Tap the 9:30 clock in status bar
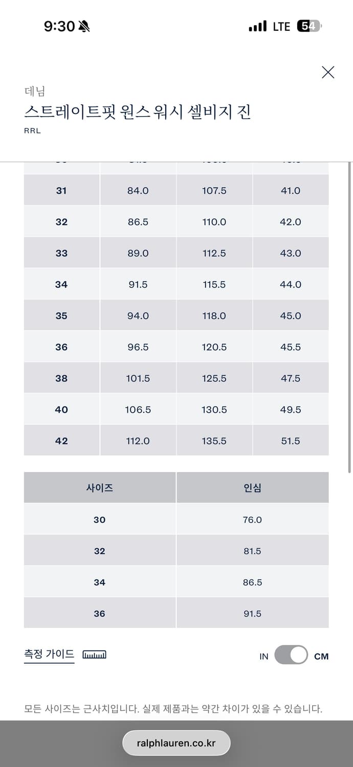The width and height of the screenshot is (353, 767). [59, 27]
